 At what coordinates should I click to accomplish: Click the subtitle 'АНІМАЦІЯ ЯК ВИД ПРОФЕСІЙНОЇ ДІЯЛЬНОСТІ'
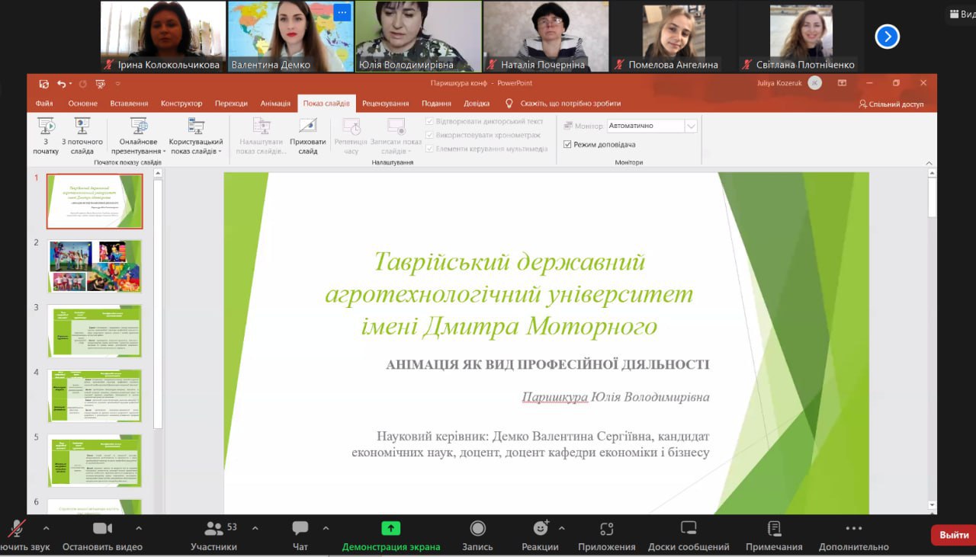pos(547,364)
